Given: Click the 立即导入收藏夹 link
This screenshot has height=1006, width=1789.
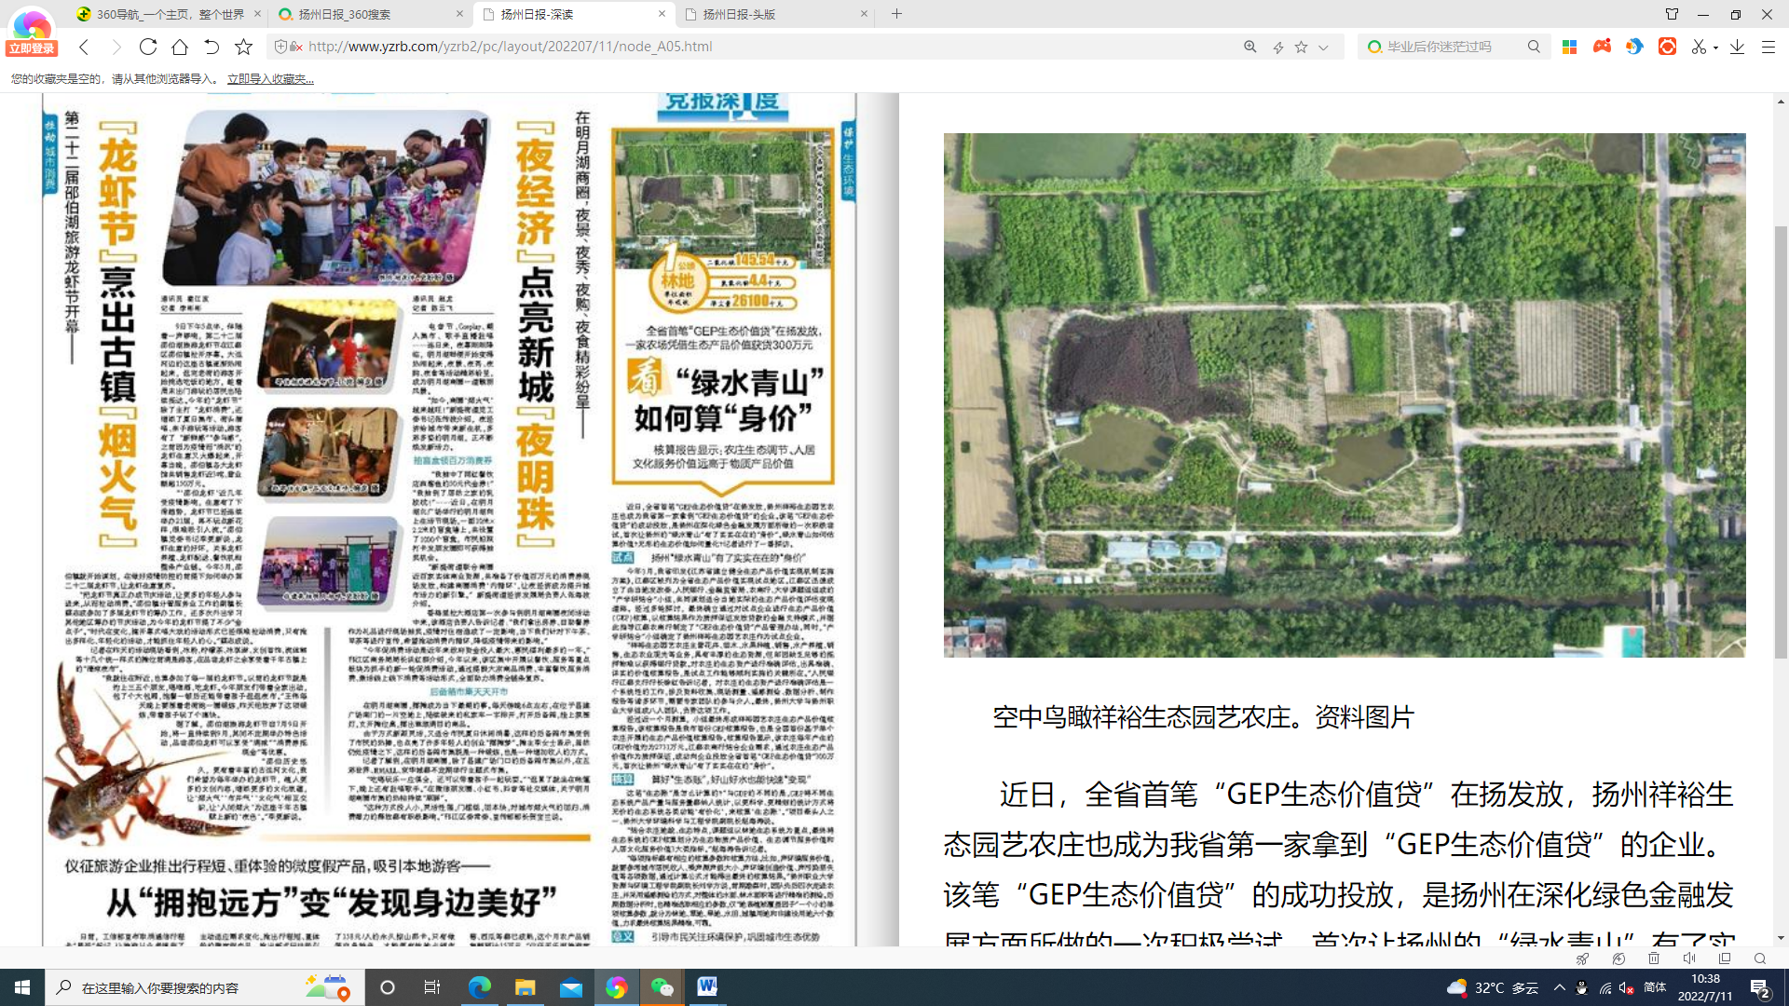Looking at the screenshot, I should [270, 79].
